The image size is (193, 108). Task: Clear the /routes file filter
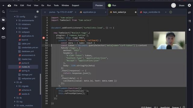(37, 11)
